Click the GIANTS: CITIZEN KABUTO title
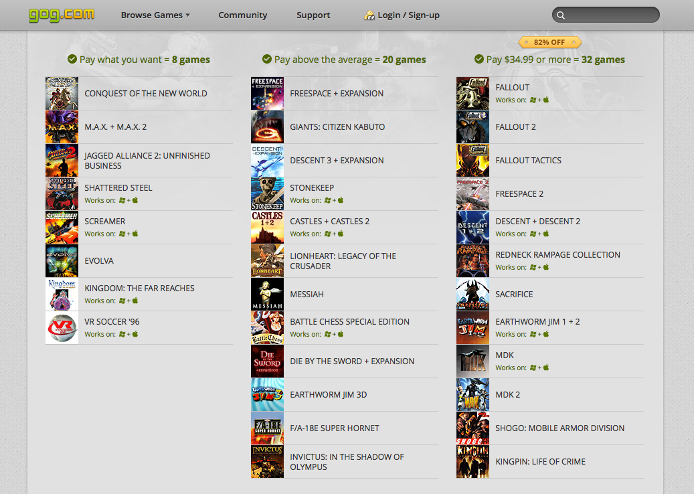Screen dimensions: 694x494 point(337,127)
